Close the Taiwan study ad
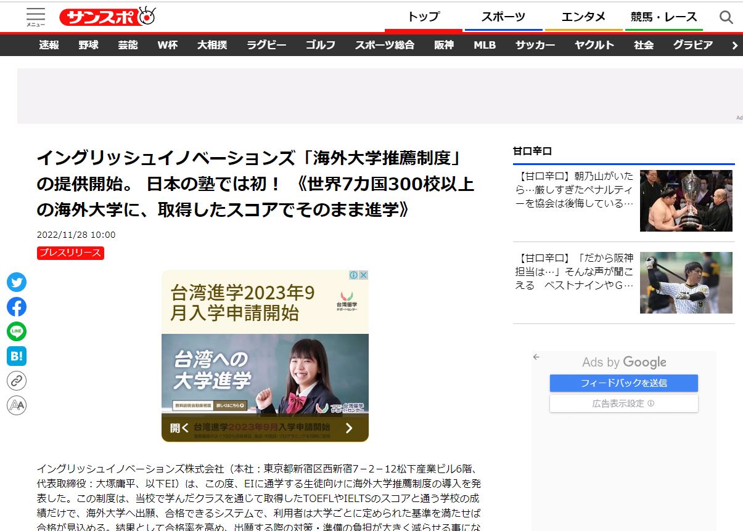Viewport: 743px width, 531px height. click(x=364, y=275)
